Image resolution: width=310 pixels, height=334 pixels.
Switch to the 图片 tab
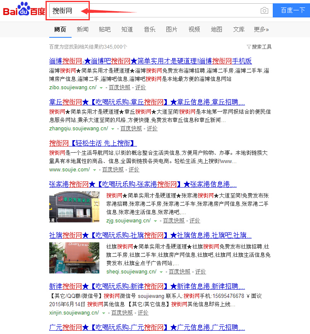pyautogui.click(x=171, y=29)
